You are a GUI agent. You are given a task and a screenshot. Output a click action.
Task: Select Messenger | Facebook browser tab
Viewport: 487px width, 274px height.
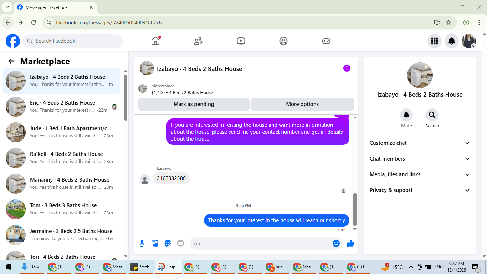55,7
